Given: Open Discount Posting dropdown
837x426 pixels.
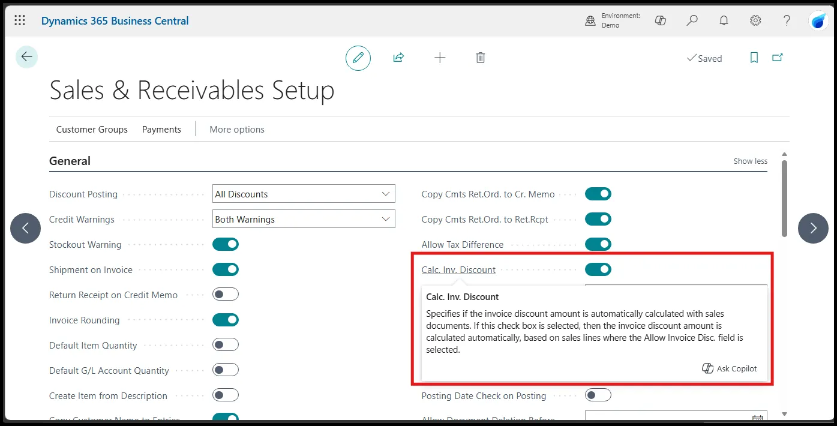Looking at the screenshot, I should click(304, 194).
